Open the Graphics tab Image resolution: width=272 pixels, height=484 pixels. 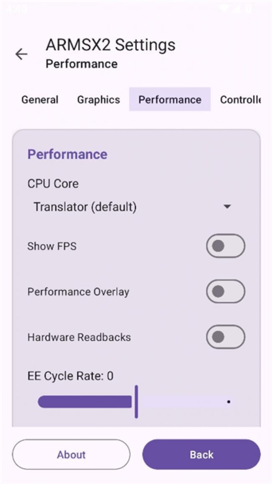pyautogui.click(x=98, y=99)
